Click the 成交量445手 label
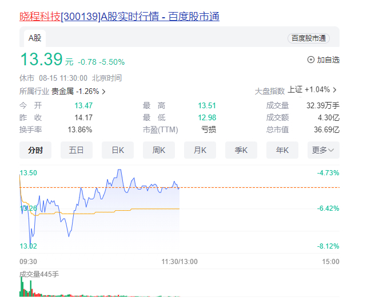Viewport: 371px width, 303px height. point(39,274)
